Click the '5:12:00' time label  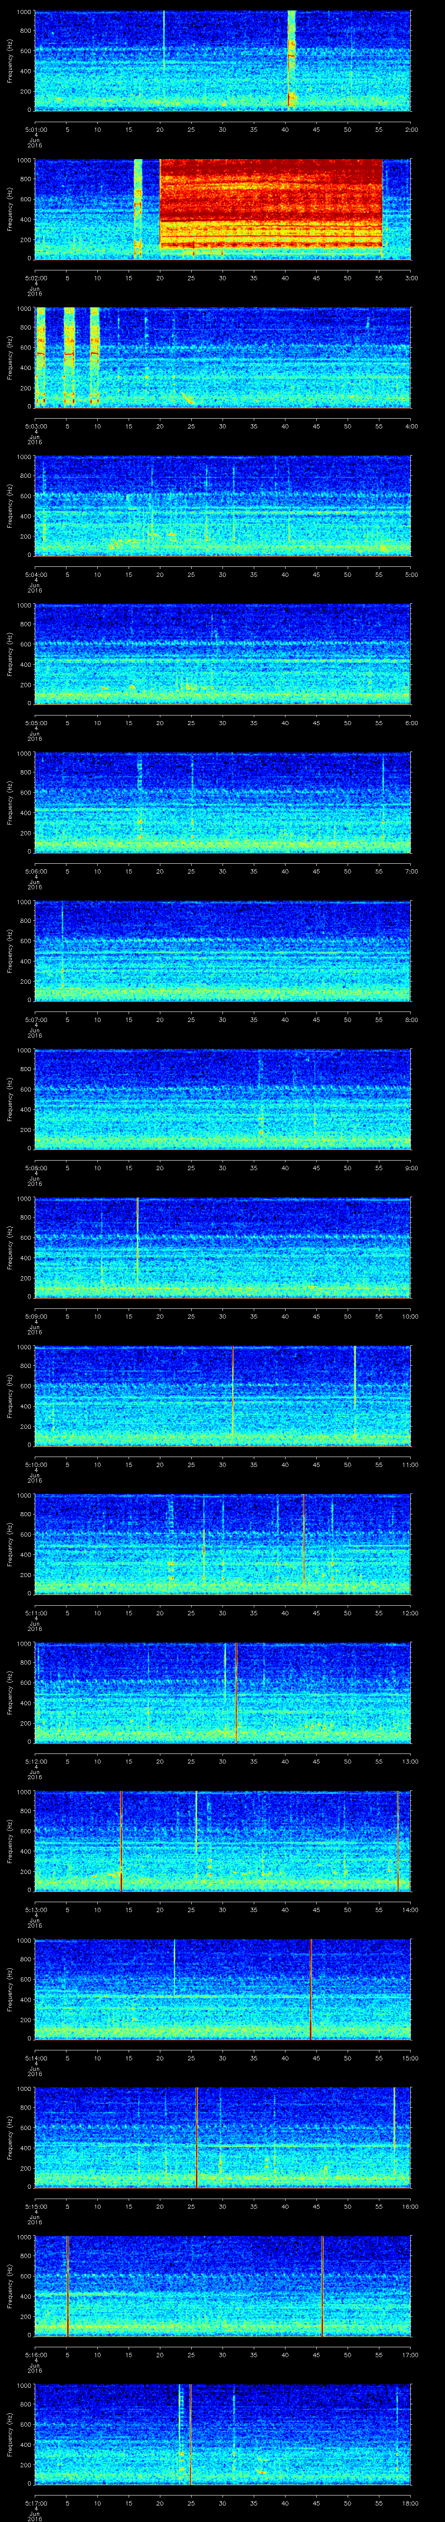(35, 1761)
